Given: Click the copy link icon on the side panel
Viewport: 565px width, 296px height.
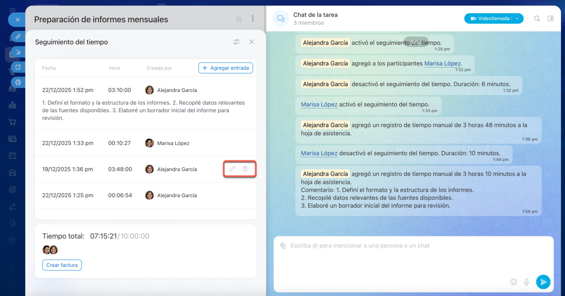Looking at the screenshot, I should 18,37.
